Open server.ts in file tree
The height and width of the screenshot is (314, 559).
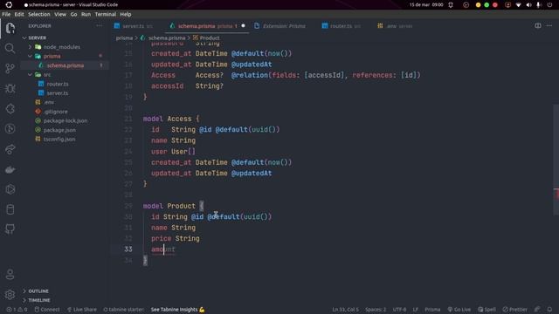pos(58,93)
